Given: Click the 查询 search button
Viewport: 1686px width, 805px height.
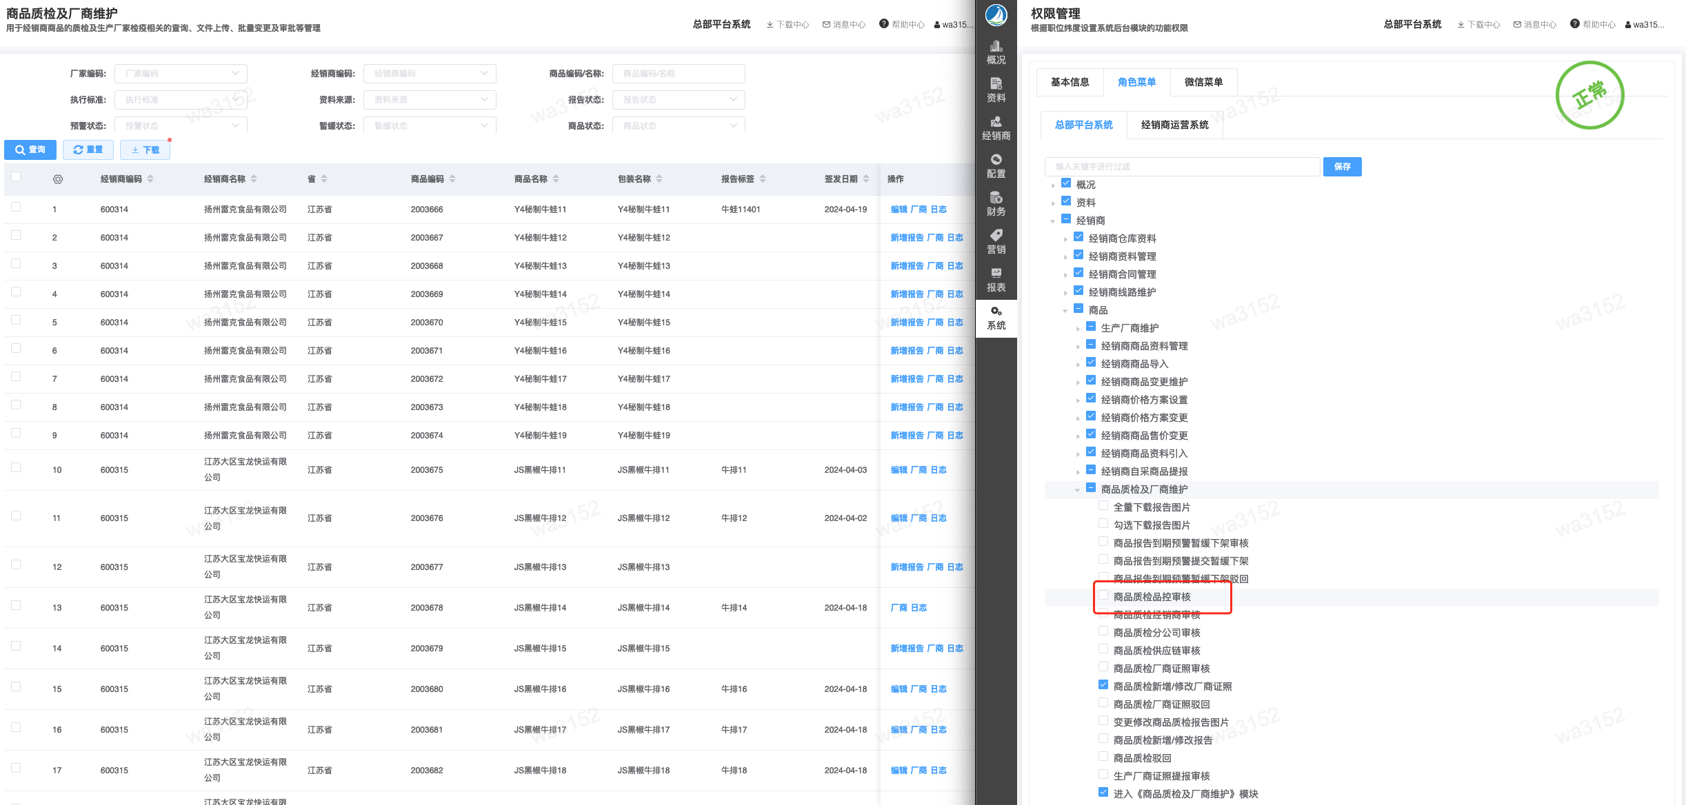Looking at the screenshot, I should tap(30, 150).
